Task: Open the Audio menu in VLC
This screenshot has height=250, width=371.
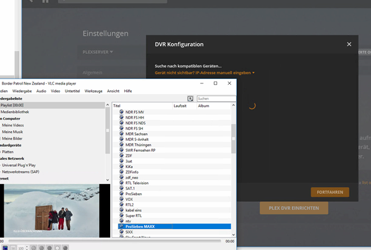Action: (41, 91)
